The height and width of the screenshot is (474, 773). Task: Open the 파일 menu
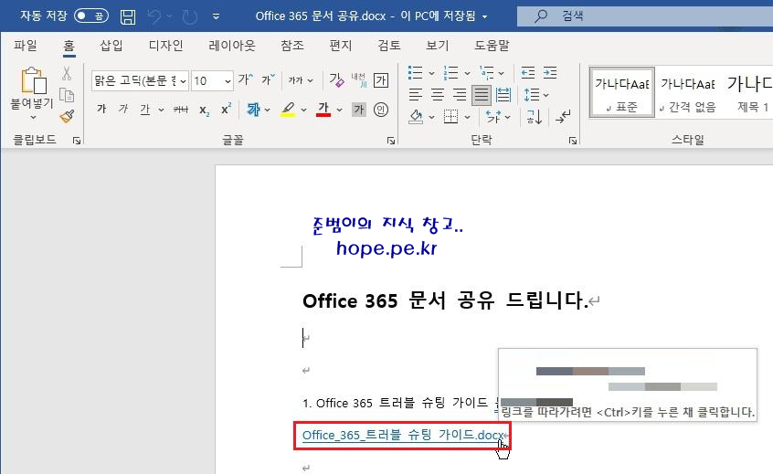[26, 46]
